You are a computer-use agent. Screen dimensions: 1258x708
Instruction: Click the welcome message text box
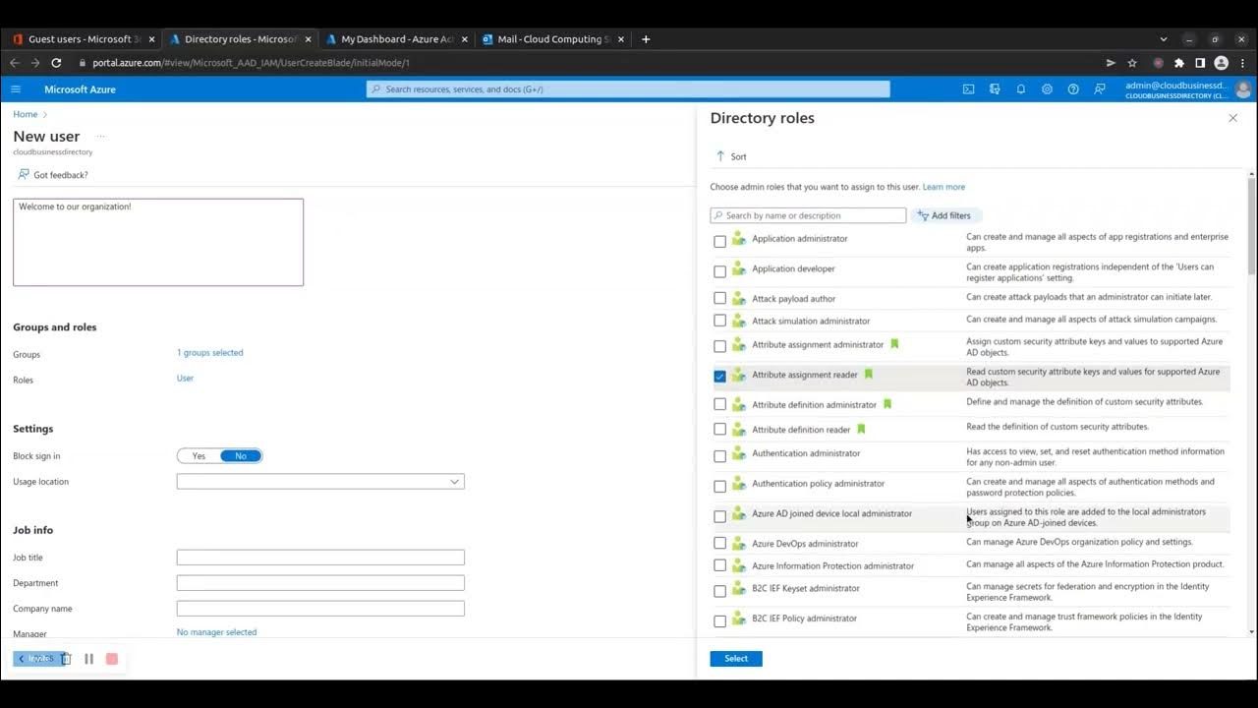[x=158, y=242]
